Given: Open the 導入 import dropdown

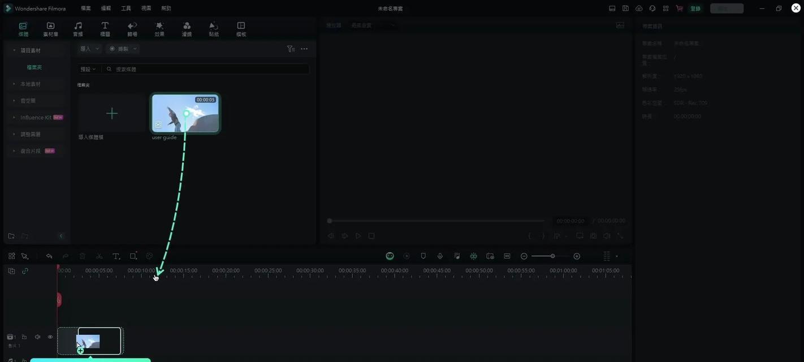Looking at the screenshot, I should pyautogui.click(x=89, y=49).
